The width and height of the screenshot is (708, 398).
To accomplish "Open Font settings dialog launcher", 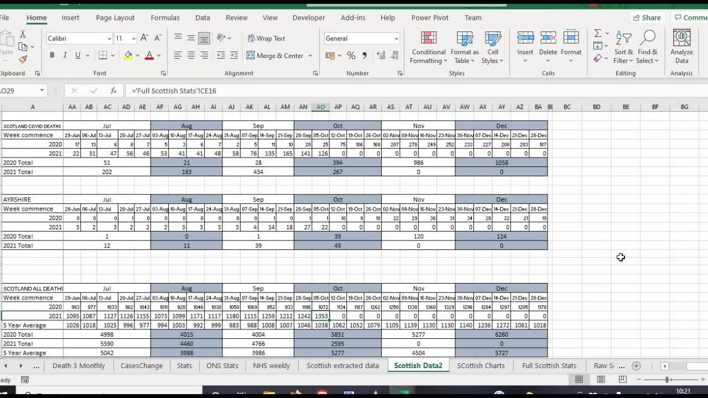I will (163, 74).
